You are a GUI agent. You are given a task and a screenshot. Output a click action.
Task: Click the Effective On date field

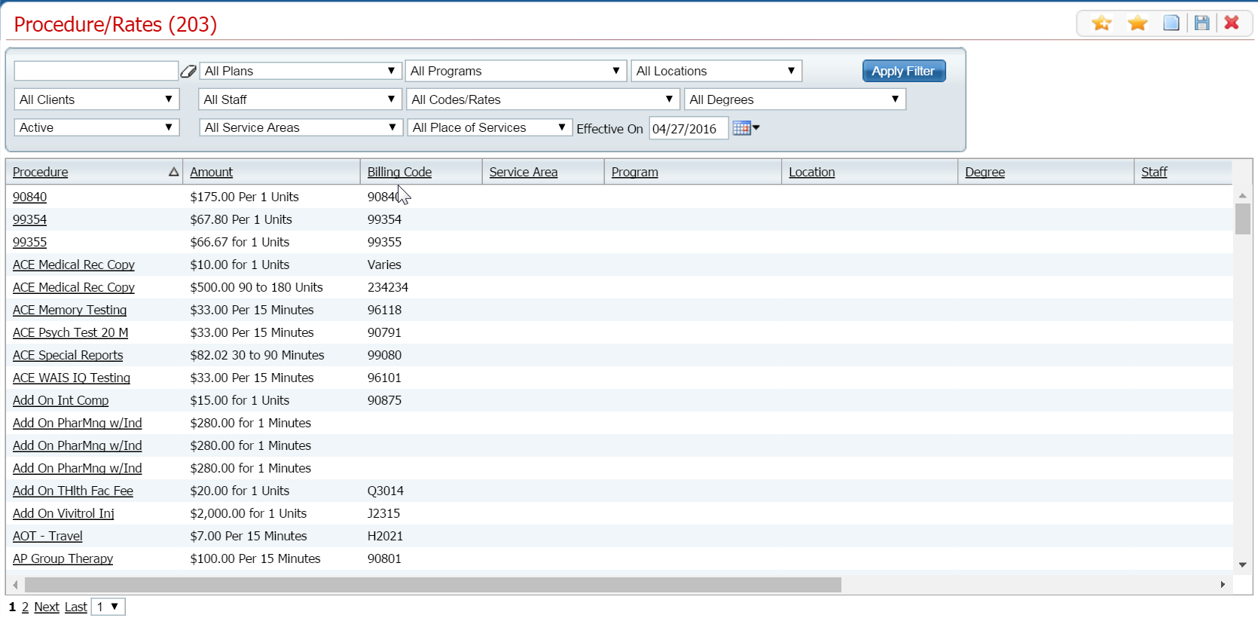tap(688, 129)
